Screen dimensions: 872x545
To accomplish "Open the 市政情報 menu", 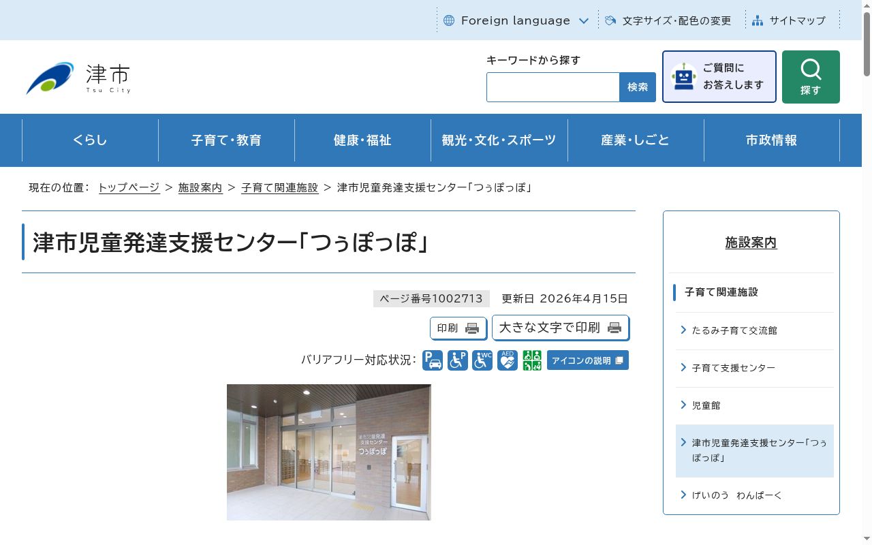I will (772, 140).
